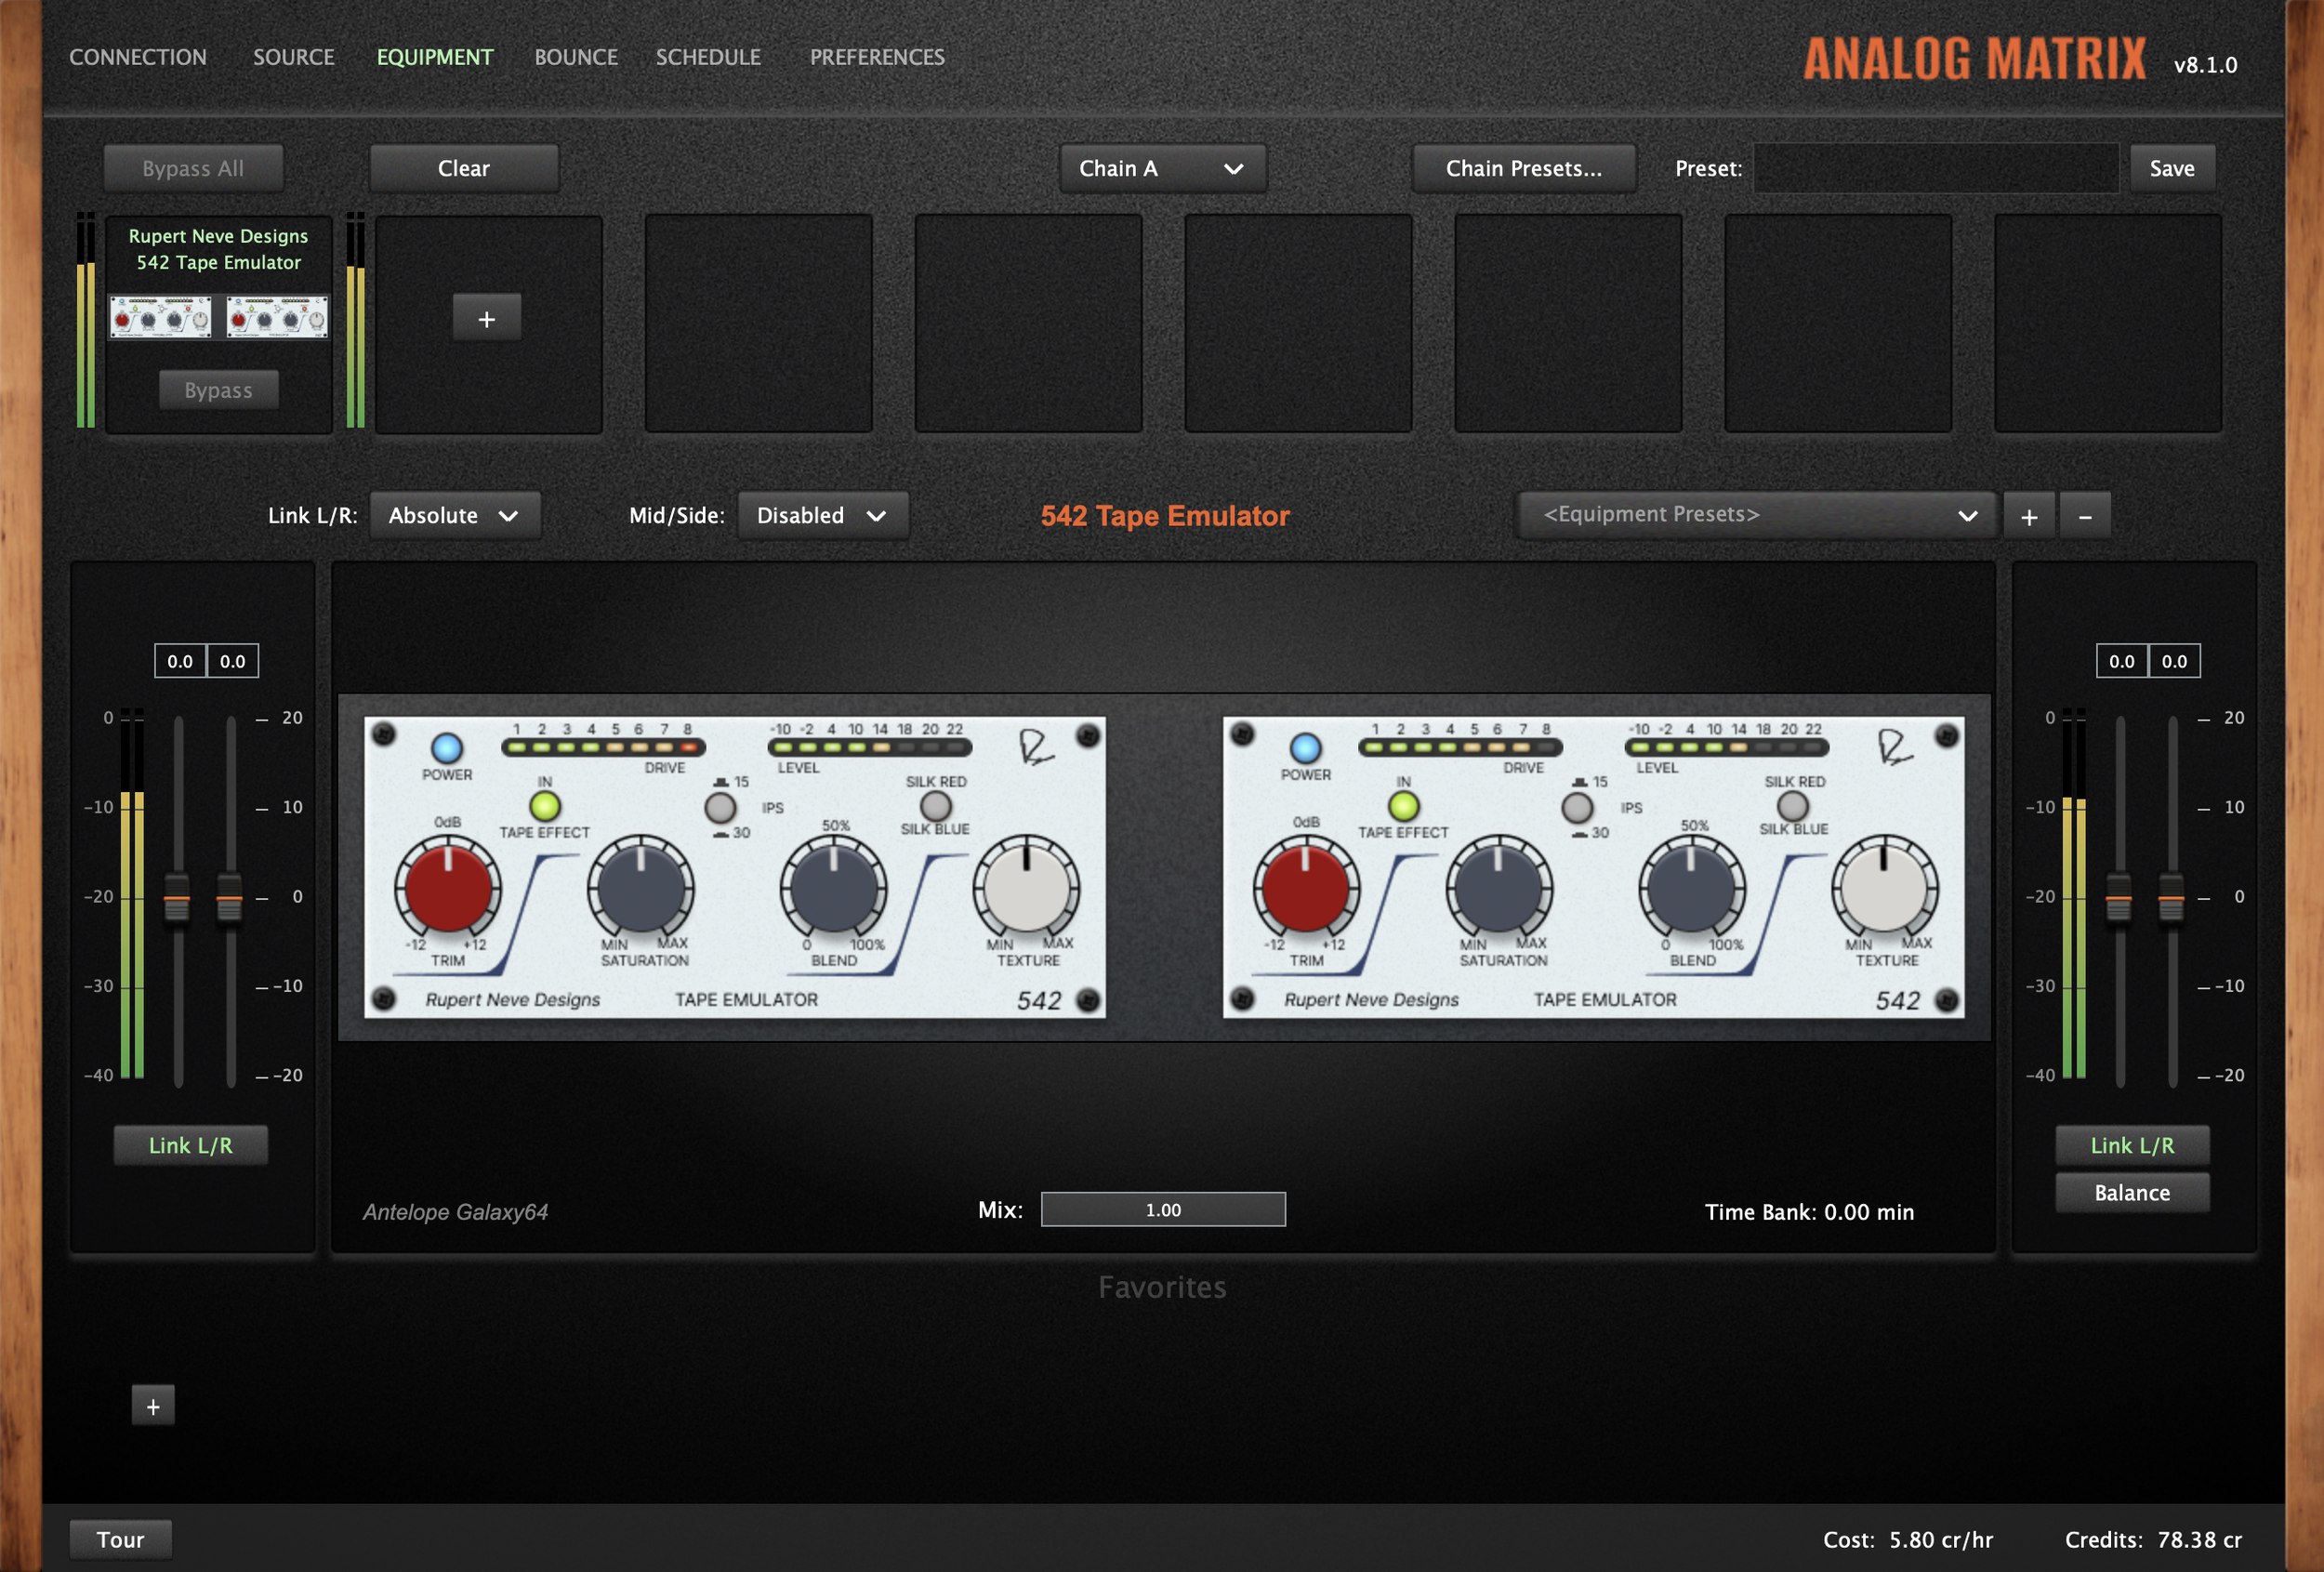Open the Chain A dropdown
This screenshot has width=2324, height=1572.
coord(1162,168)
